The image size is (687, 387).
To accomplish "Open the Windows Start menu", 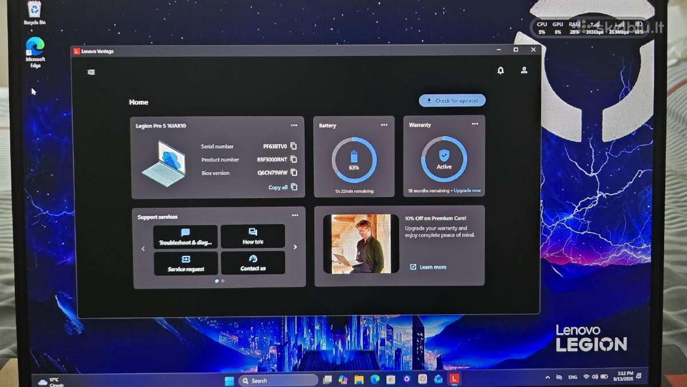I will click(x=230, y=380).
